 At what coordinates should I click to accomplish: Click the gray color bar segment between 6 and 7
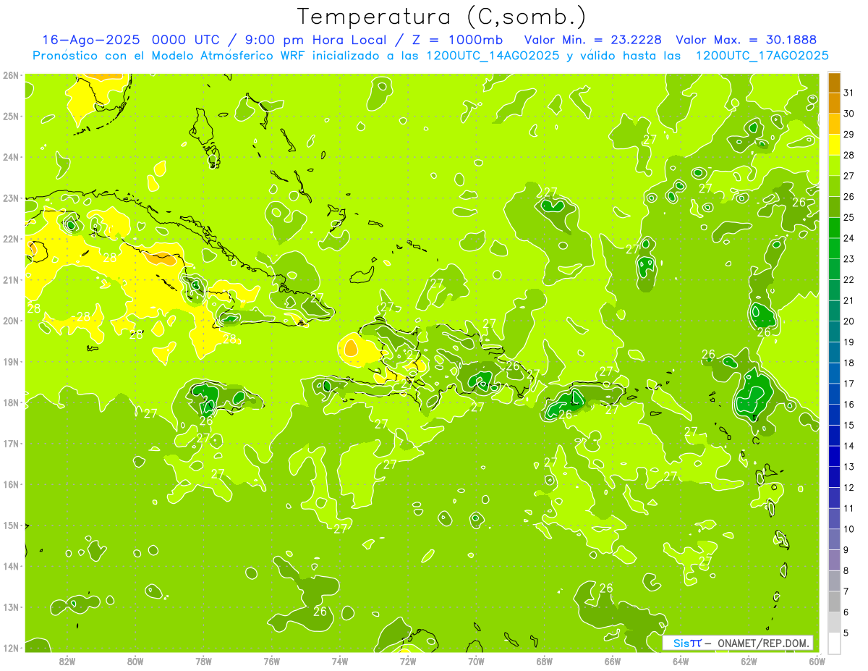[834, 602]
